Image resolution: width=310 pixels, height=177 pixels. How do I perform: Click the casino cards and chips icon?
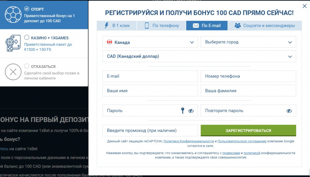pyautogui.click(x=13, y=43)
